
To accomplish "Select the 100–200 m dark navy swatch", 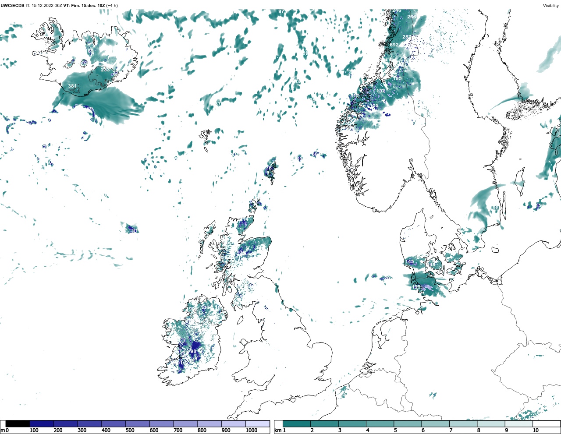I will coord(42,423).
